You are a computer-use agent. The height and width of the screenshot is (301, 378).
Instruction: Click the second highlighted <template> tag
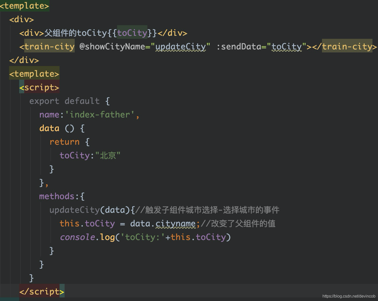(x=34, y=74)
